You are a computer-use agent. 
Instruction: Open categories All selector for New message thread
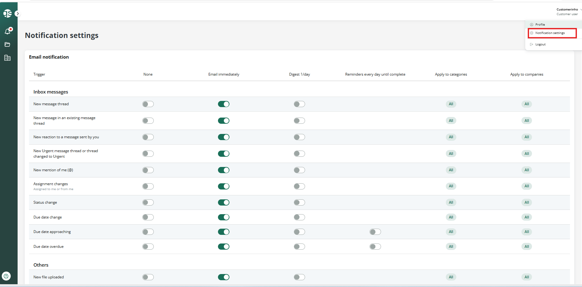click(451, 104)
